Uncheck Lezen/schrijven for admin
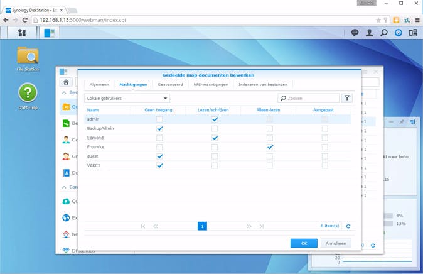This screenshot has height=274, width=423. tap(215, 119)
